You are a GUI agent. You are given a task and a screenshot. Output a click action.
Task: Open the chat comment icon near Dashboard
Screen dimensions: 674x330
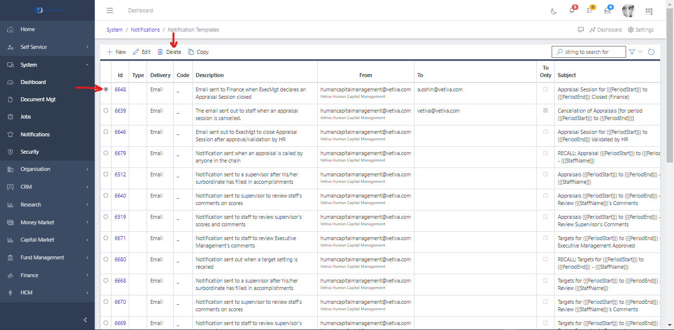580,30
